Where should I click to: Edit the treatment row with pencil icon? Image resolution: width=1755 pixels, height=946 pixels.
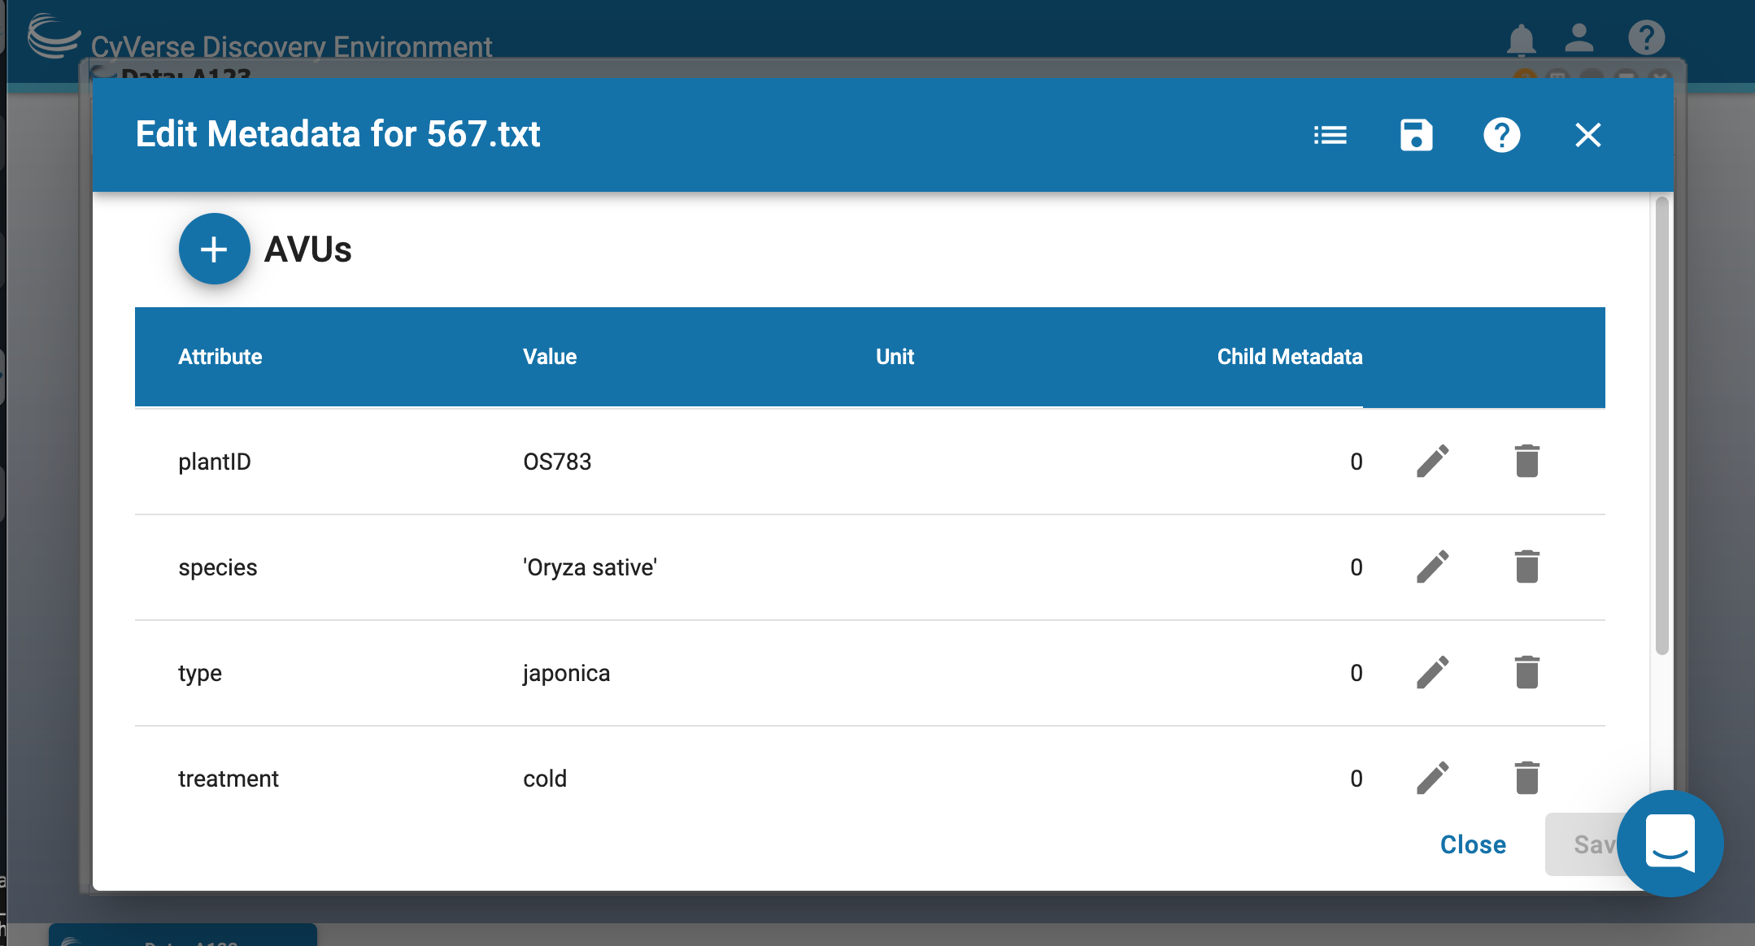[x=1433, y=778]
